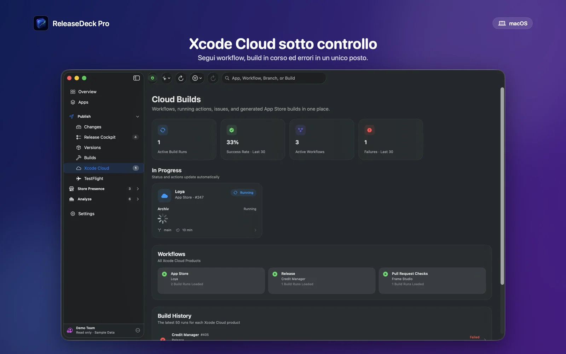Click the Overview grid icon

pyautogui.click(x=73, y=92)
